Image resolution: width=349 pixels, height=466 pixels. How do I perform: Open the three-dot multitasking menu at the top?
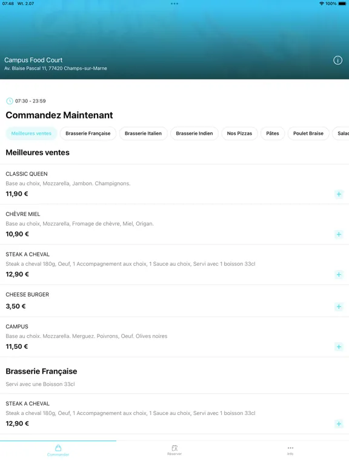click(x=174, y=4)
